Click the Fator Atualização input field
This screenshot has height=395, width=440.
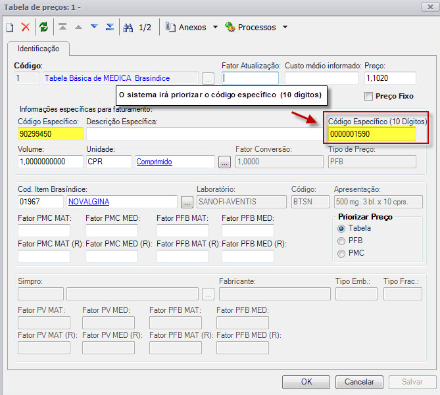point(250,78)
